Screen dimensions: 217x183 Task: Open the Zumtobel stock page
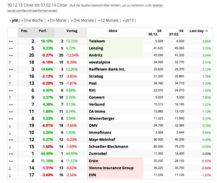(x=97, y=154)
